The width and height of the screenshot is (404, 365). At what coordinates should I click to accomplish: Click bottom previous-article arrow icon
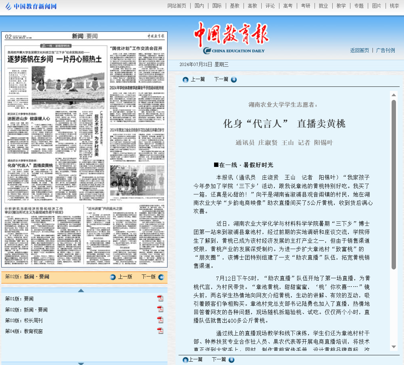pos(186,360)
